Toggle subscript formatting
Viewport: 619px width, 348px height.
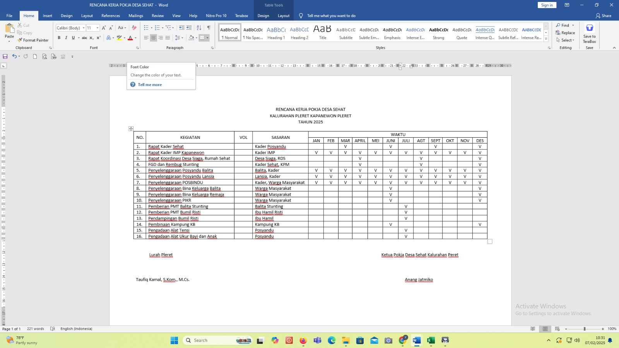[91, 38]
